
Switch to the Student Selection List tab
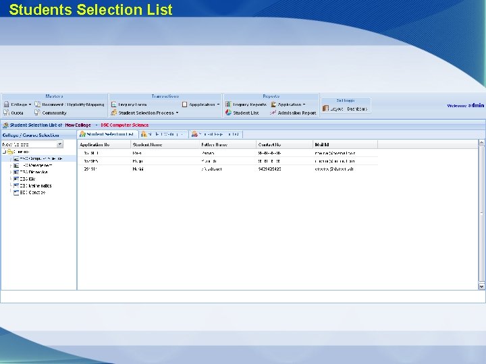(107, 134)
